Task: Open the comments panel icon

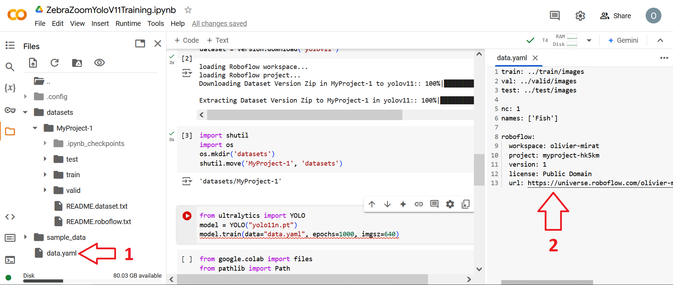Action: click(x=555, y=15)
